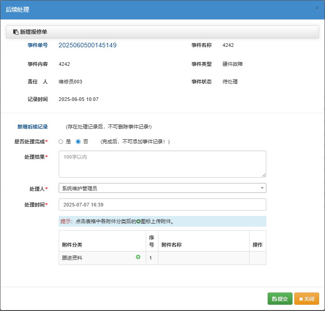This screenshot has height=311, width=325.
Task: Click event number 2025060500145149
Action: pyautogui.click(x=88, y=45)
